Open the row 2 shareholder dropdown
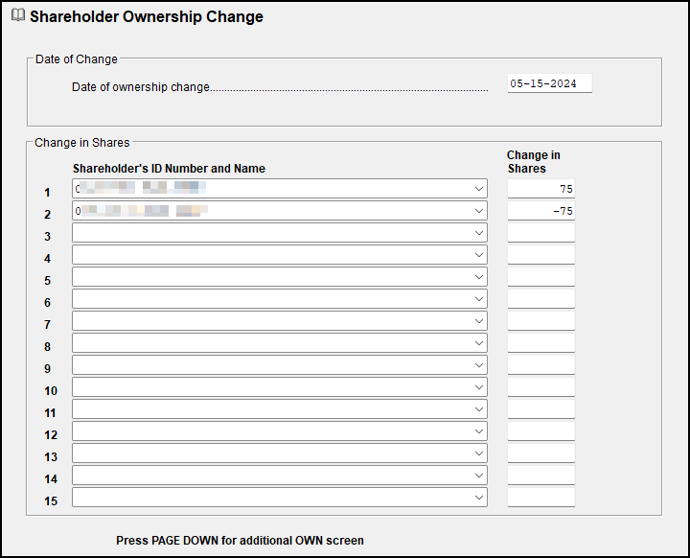Screen dimensions: 690x558 479,211
